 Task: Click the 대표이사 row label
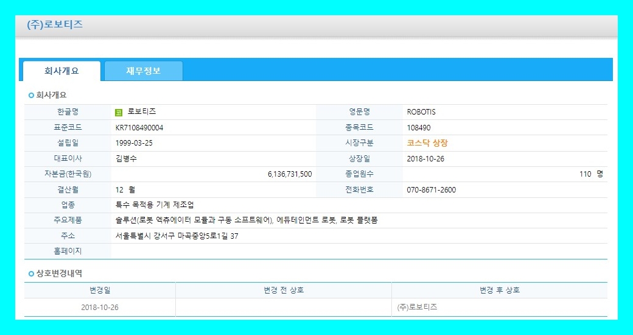click(68, 159)
